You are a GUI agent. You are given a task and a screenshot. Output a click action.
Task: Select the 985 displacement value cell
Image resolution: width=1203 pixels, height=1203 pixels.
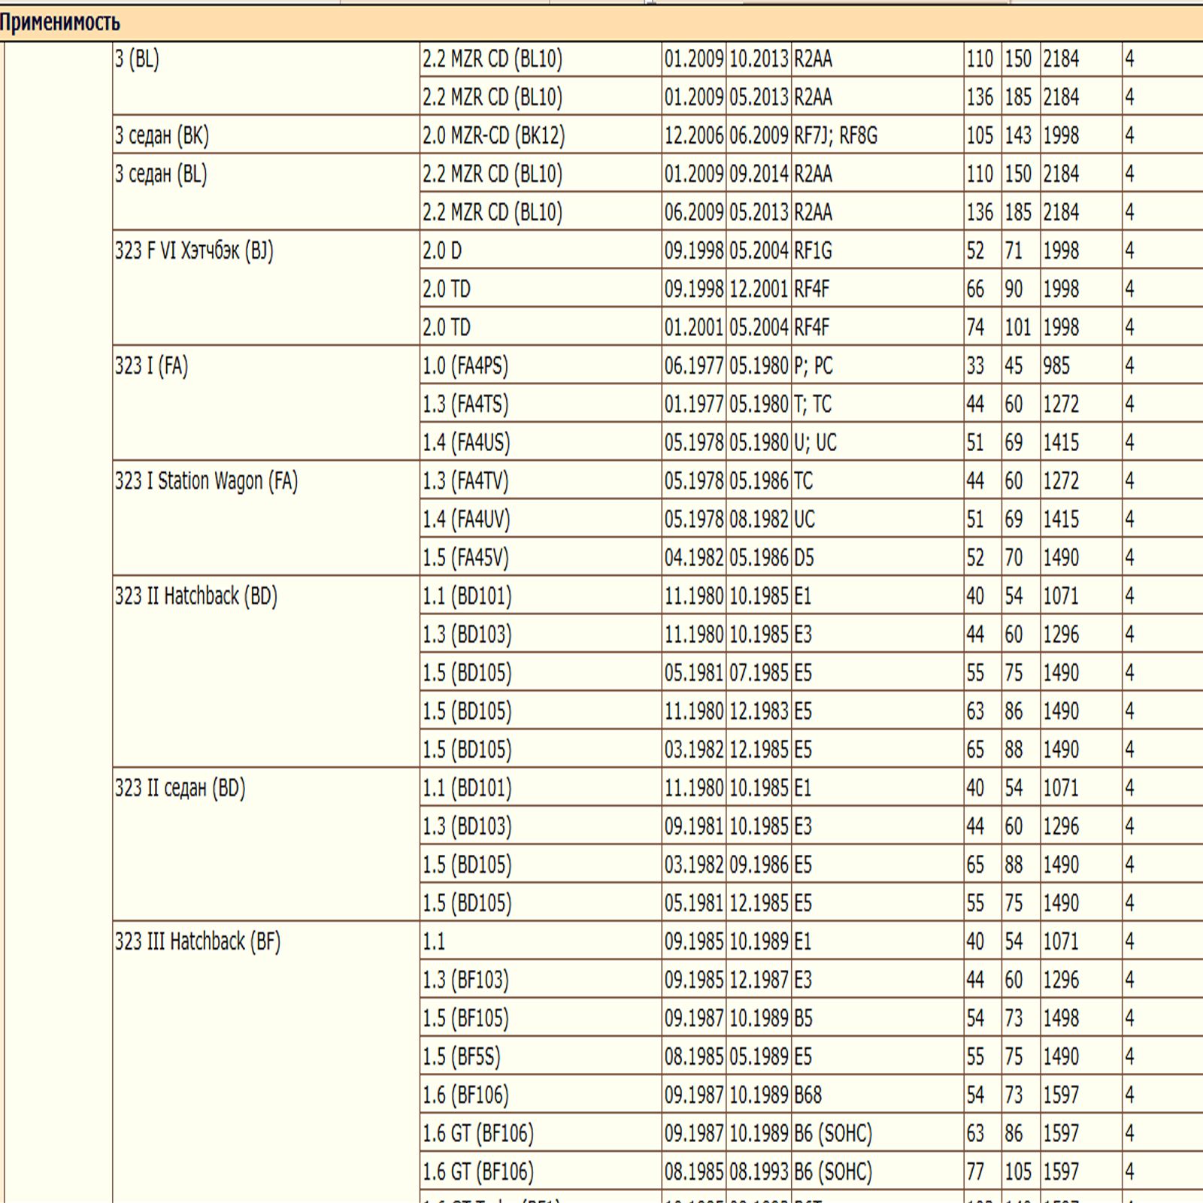(x=1056, y=366)
